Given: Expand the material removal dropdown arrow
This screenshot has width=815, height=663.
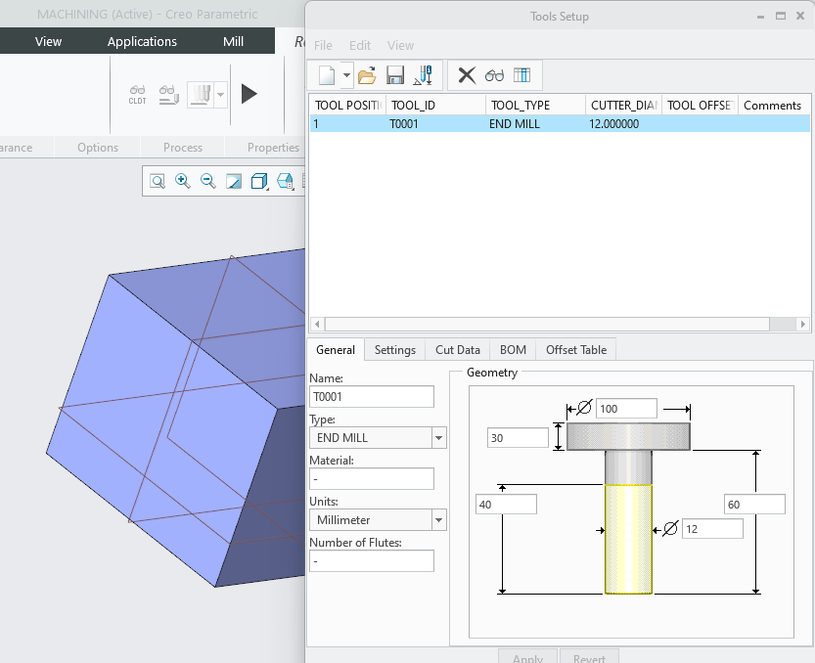Looking at the screenshot, I should (221, 95).
